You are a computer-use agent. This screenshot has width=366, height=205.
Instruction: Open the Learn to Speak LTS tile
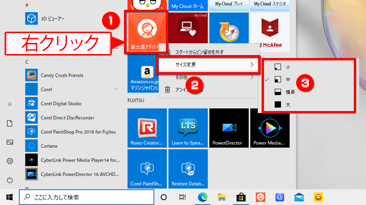(188, 128)
